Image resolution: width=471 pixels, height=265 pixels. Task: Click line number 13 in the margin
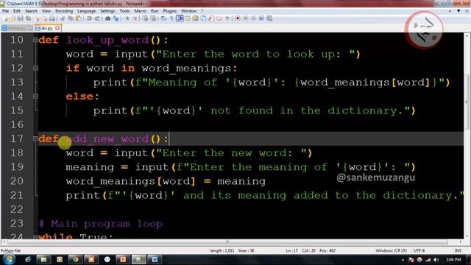(x=17, y=82)
